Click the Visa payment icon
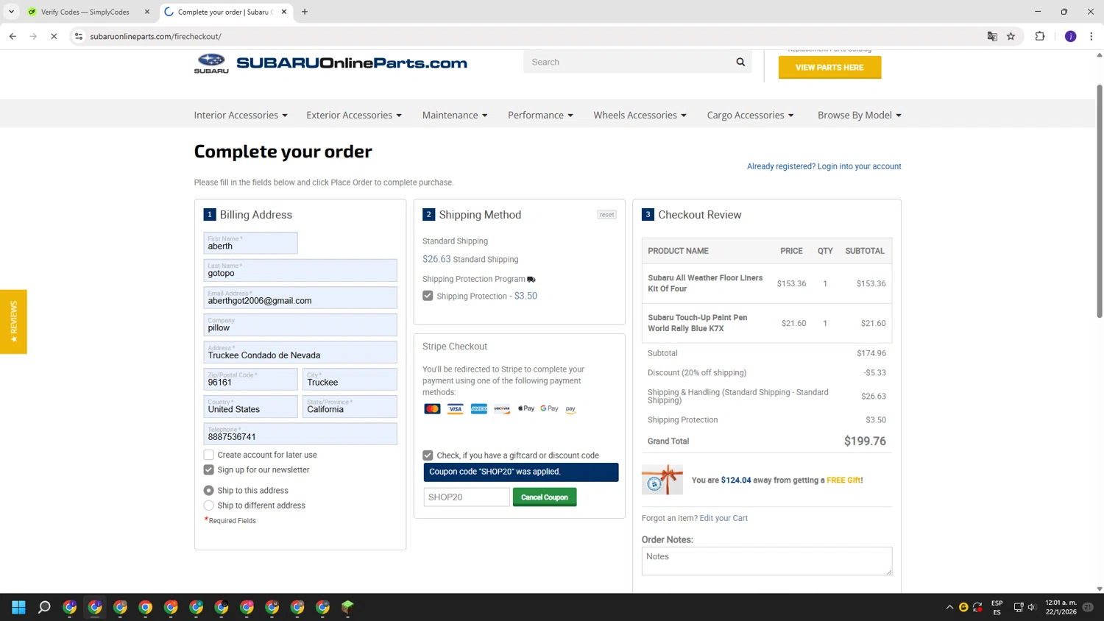Screen dimensions: 1104x621 (x=456, y=409)
